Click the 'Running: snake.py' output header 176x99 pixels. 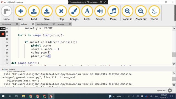9,69
